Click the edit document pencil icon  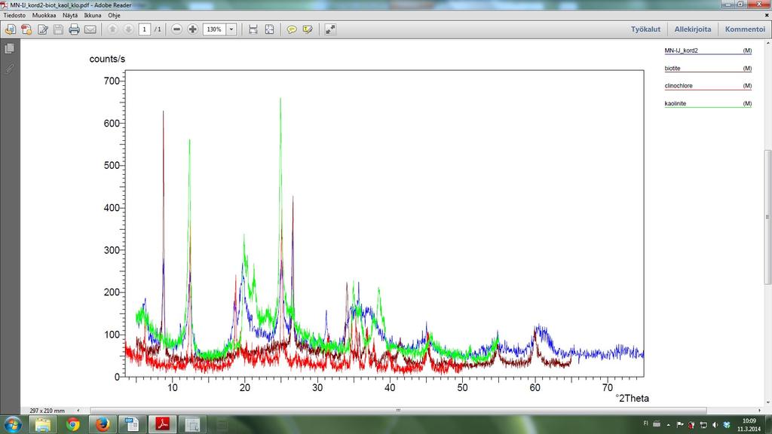tap(43, 29)
